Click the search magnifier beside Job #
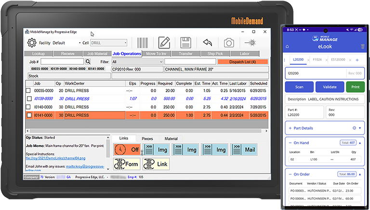370x210 pixels. [x=88, y=62]
